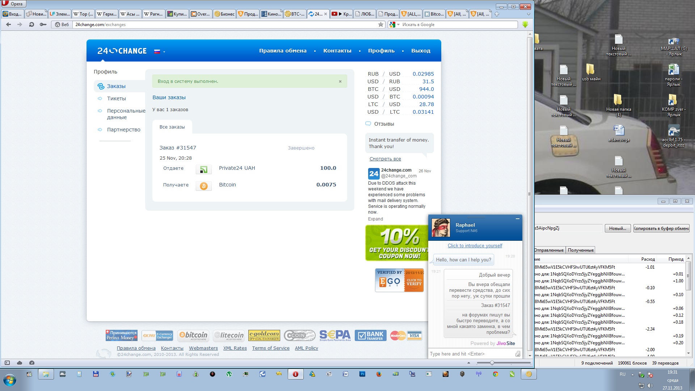Screen dimensions: 695x391
Task: Click the 'Искать в Google' search field
Action: (459, 25)
